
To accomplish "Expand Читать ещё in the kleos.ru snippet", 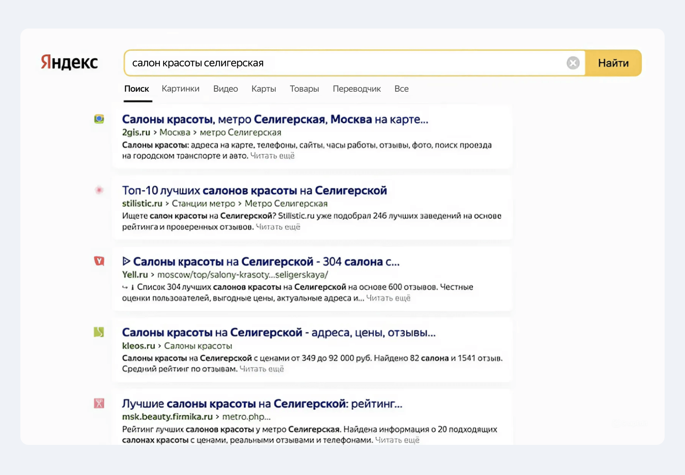I will 262,369.
